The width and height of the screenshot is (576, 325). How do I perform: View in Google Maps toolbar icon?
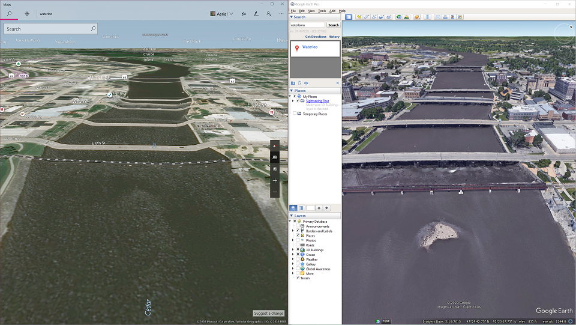click(x=460, y=17)
